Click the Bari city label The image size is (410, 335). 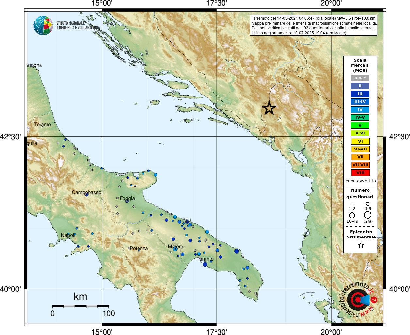tap(187, 220)
